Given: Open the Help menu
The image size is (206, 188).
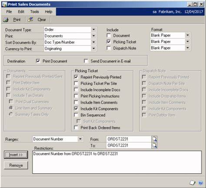Looking at the screenshot, I should [49, 12].
